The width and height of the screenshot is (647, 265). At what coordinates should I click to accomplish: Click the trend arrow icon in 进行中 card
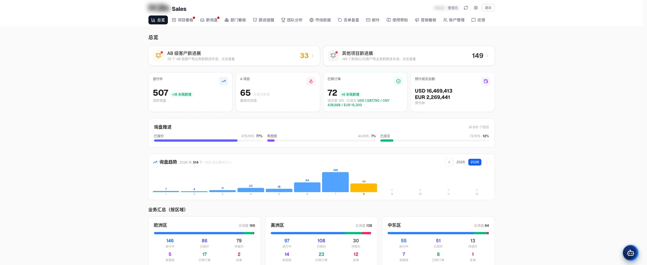pos(224,81)
